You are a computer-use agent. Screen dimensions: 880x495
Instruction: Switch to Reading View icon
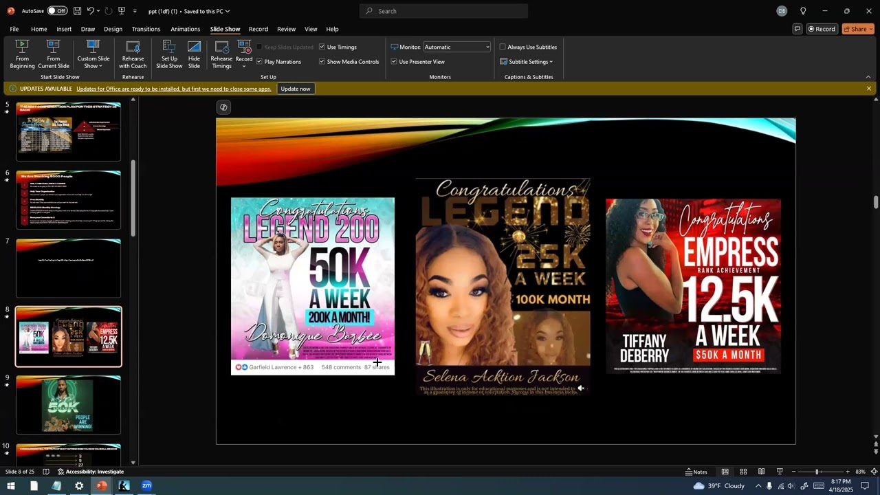click(x=761, y=472)
